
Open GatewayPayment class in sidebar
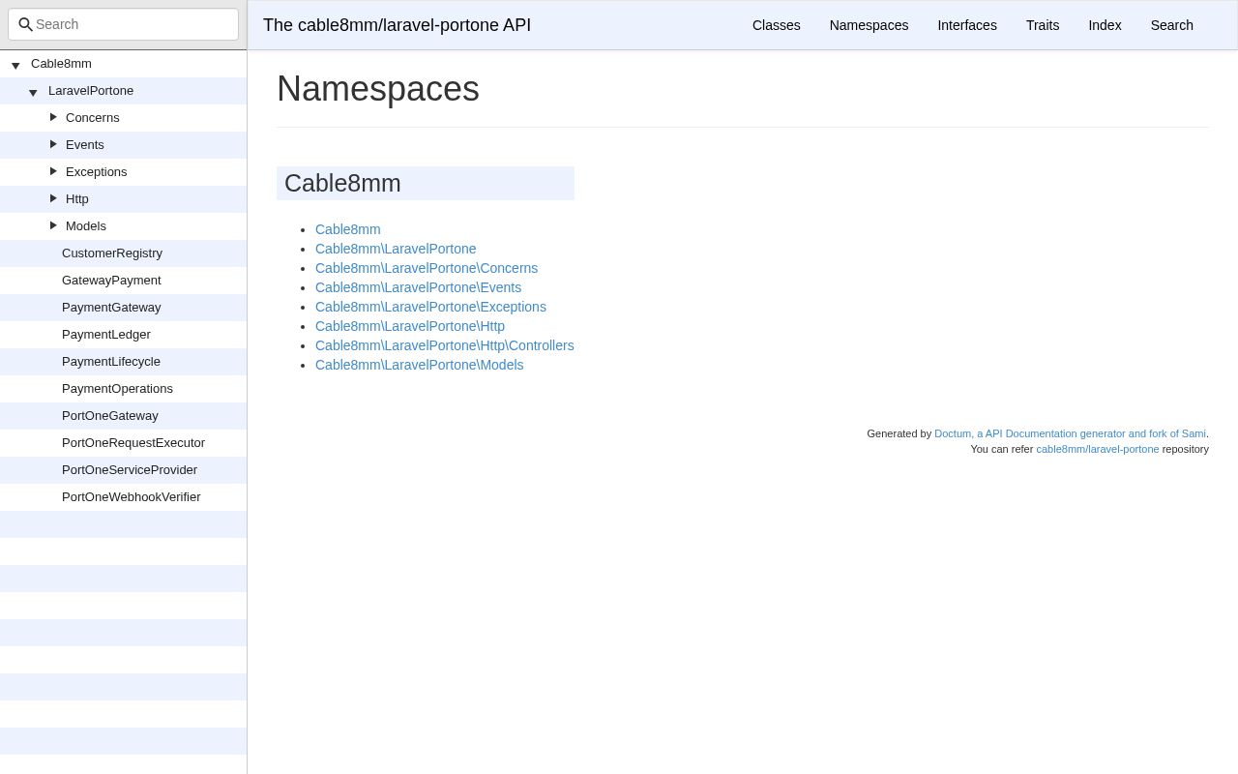tap(111, 281)
